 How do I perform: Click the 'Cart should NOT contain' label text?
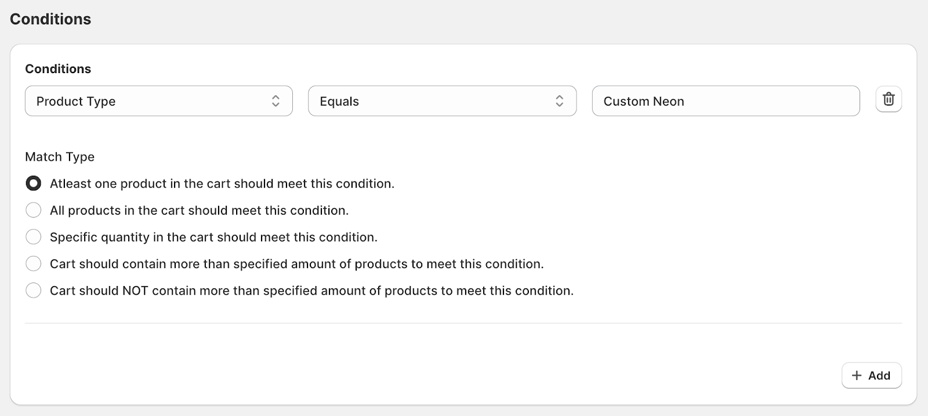point(311,291)
